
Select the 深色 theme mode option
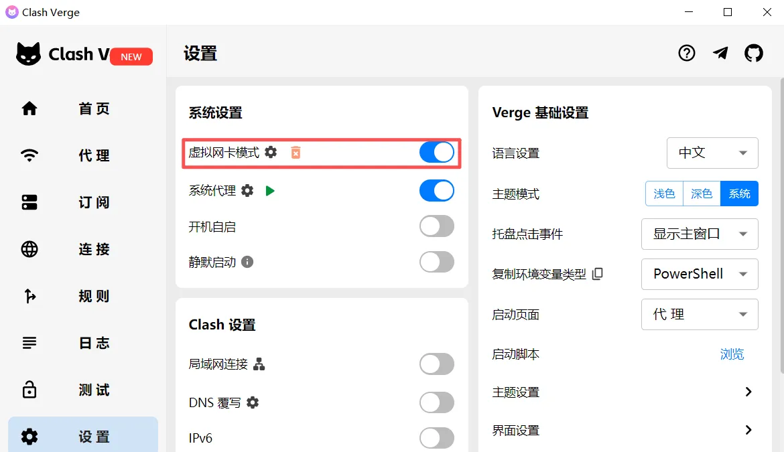[701, 194]
